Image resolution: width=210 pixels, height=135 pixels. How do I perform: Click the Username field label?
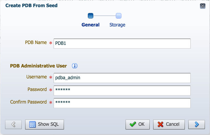coord(36,77)
